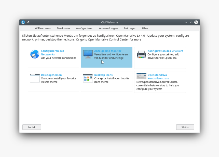Click the monitor display icon

(x=88, y=54)
